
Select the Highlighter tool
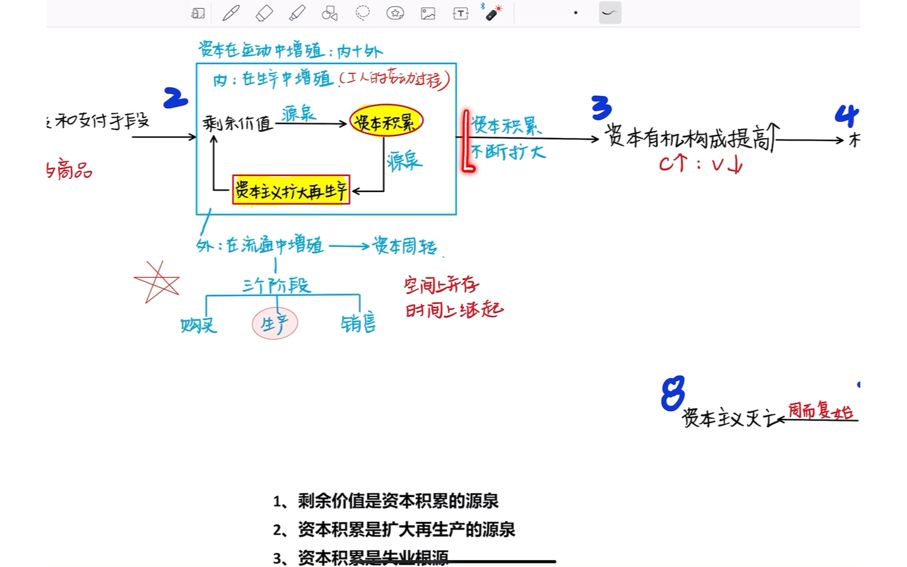tap(297, 13)
